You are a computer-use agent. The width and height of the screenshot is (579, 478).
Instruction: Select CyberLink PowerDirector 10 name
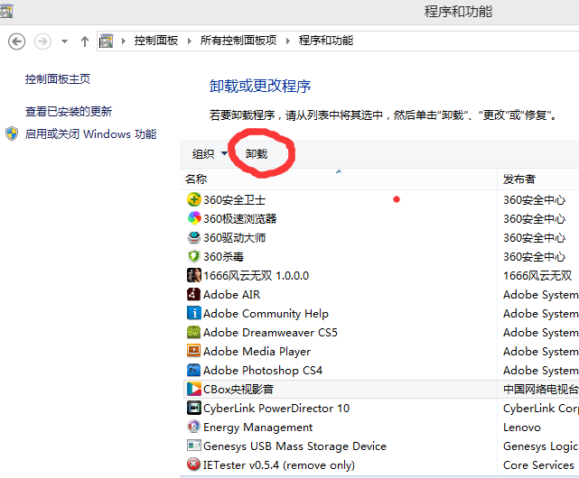tap(276, 409)
